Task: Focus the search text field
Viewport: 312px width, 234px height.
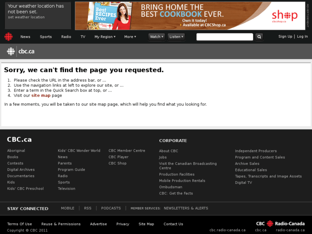Action: pyautogui.click(x=224, y=37)
